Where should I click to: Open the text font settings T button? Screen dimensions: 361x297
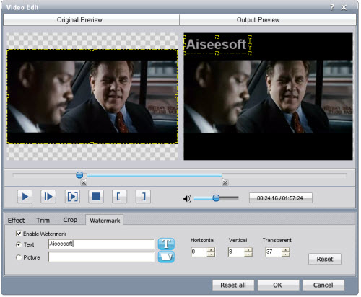pyautogui.click(x=166, y=244)
